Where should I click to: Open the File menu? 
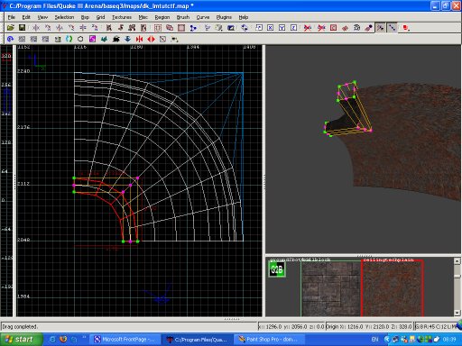(12, 17)
